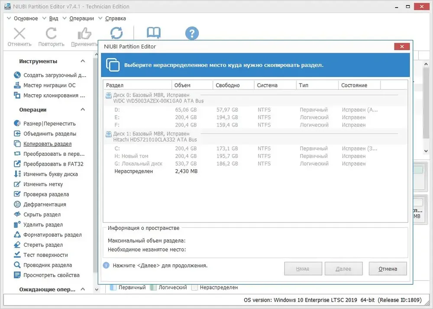Click the Первичный legend color swatch
The width and height of the screenshot is (433, 309).
tap(113, 287)
